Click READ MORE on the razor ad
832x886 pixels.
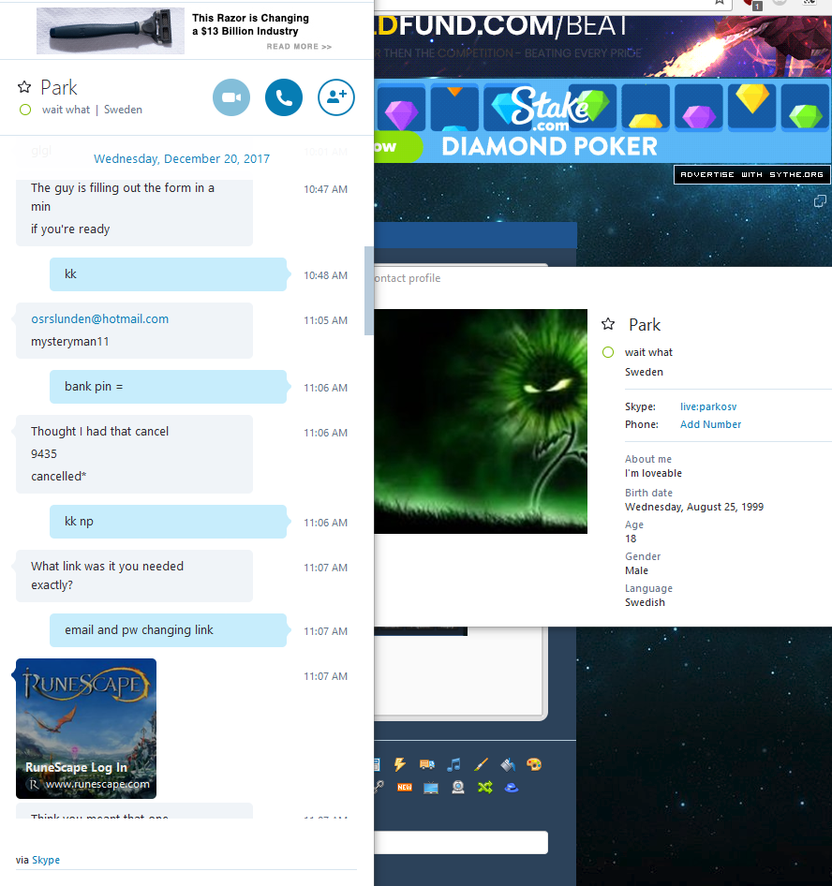pos(299,46)
